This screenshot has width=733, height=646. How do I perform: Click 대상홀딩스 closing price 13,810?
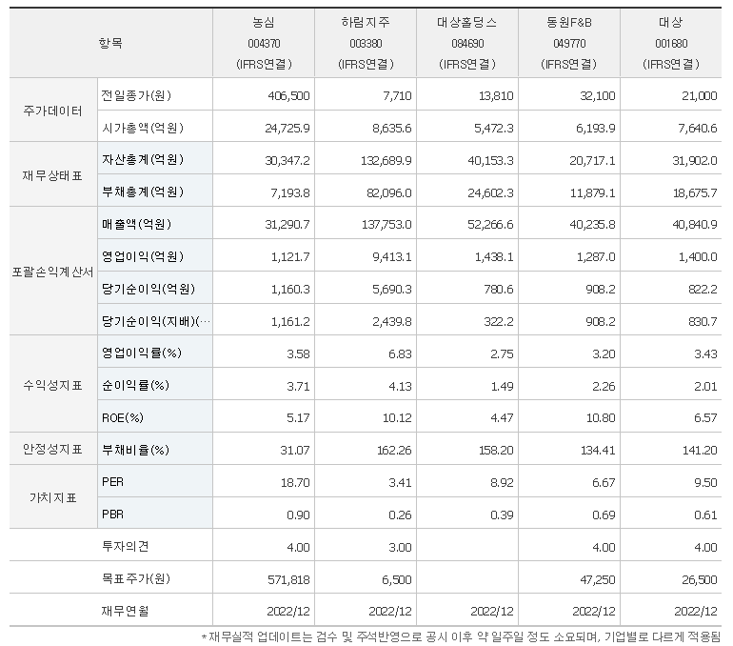pos(496,96)
